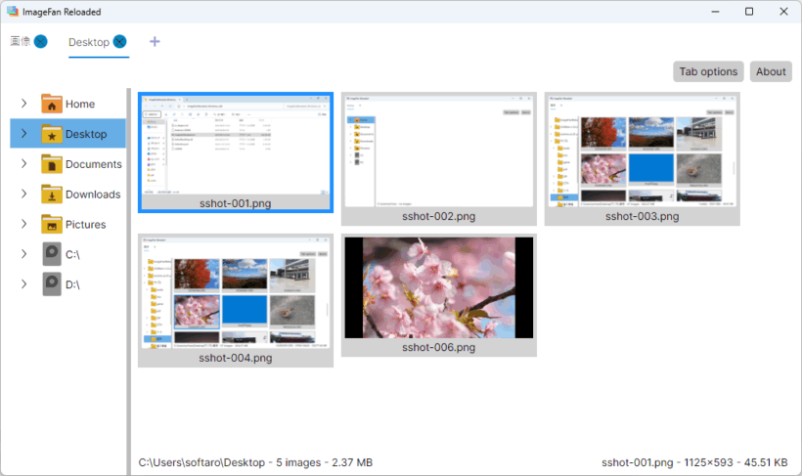Click the Downloads folder icon

[x=52, y=195]
